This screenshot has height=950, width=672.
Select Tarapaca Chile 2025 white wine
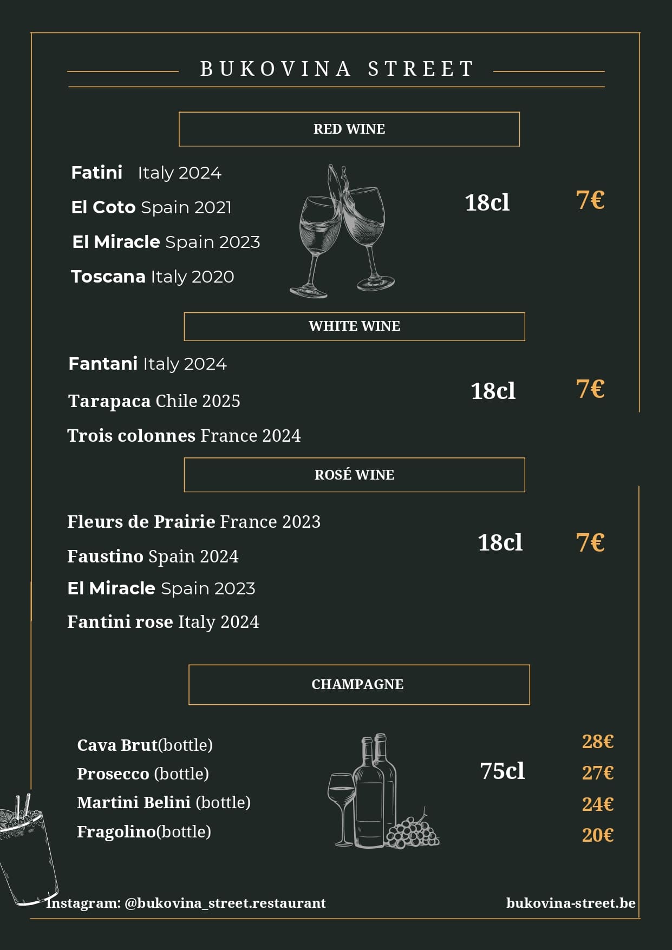pos(154,401)
